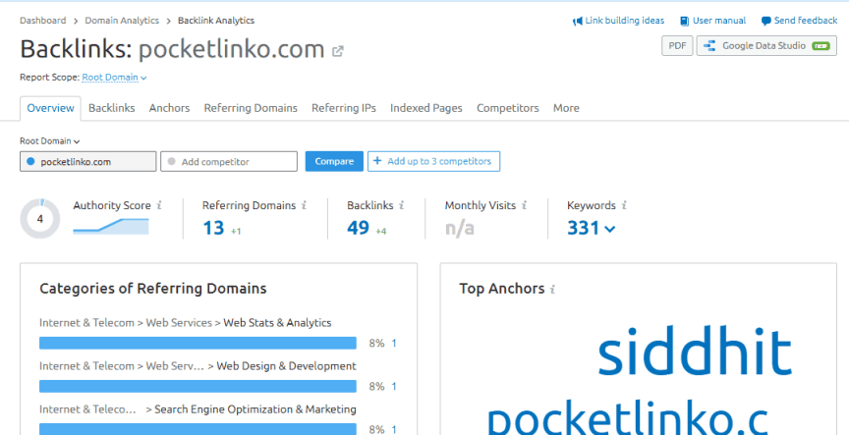Expand the Root Domain selector above the domain field
Image resolution: width=849 pixels, height=435 pixels.
[50, 141]
